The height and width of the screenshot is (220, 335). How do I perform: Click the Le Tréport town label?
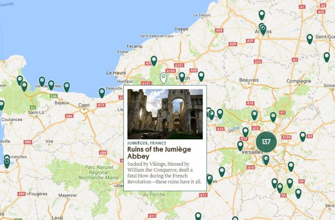coord(202,15)
